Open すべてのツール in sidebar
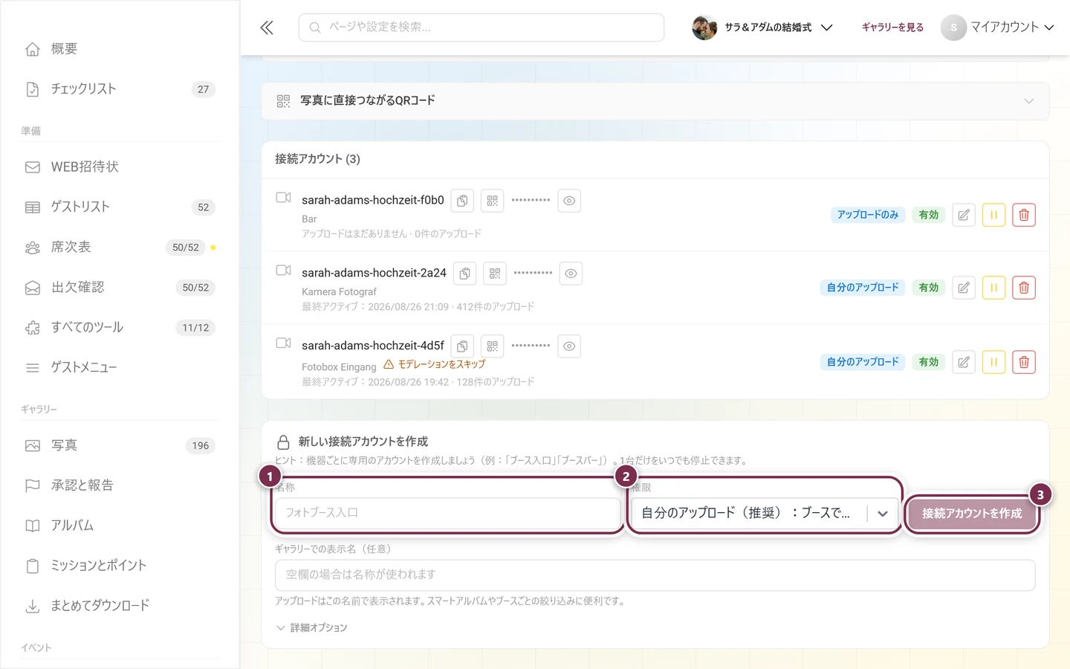The height and width of the screenshot is (669, 1070). coord(120,328)
